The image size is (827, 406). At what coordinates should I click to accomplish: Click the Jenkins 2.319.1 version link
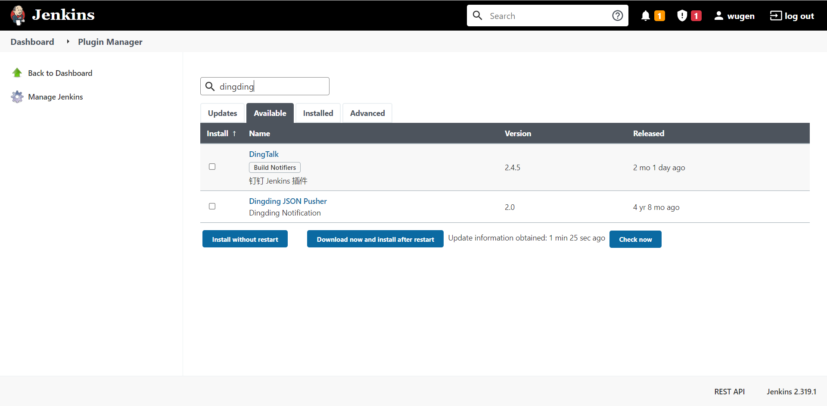coord(791,391)
